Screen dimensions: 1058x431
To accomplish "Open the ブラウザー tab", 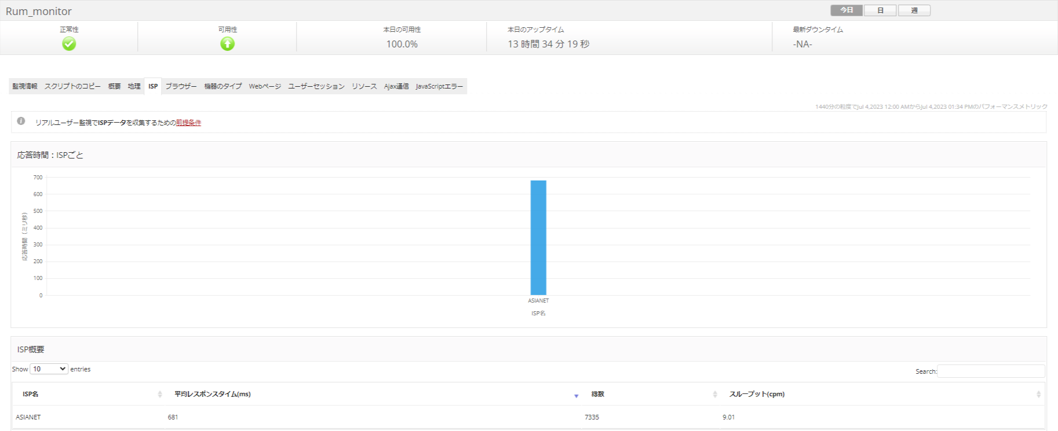I will (x=181, y=86).
